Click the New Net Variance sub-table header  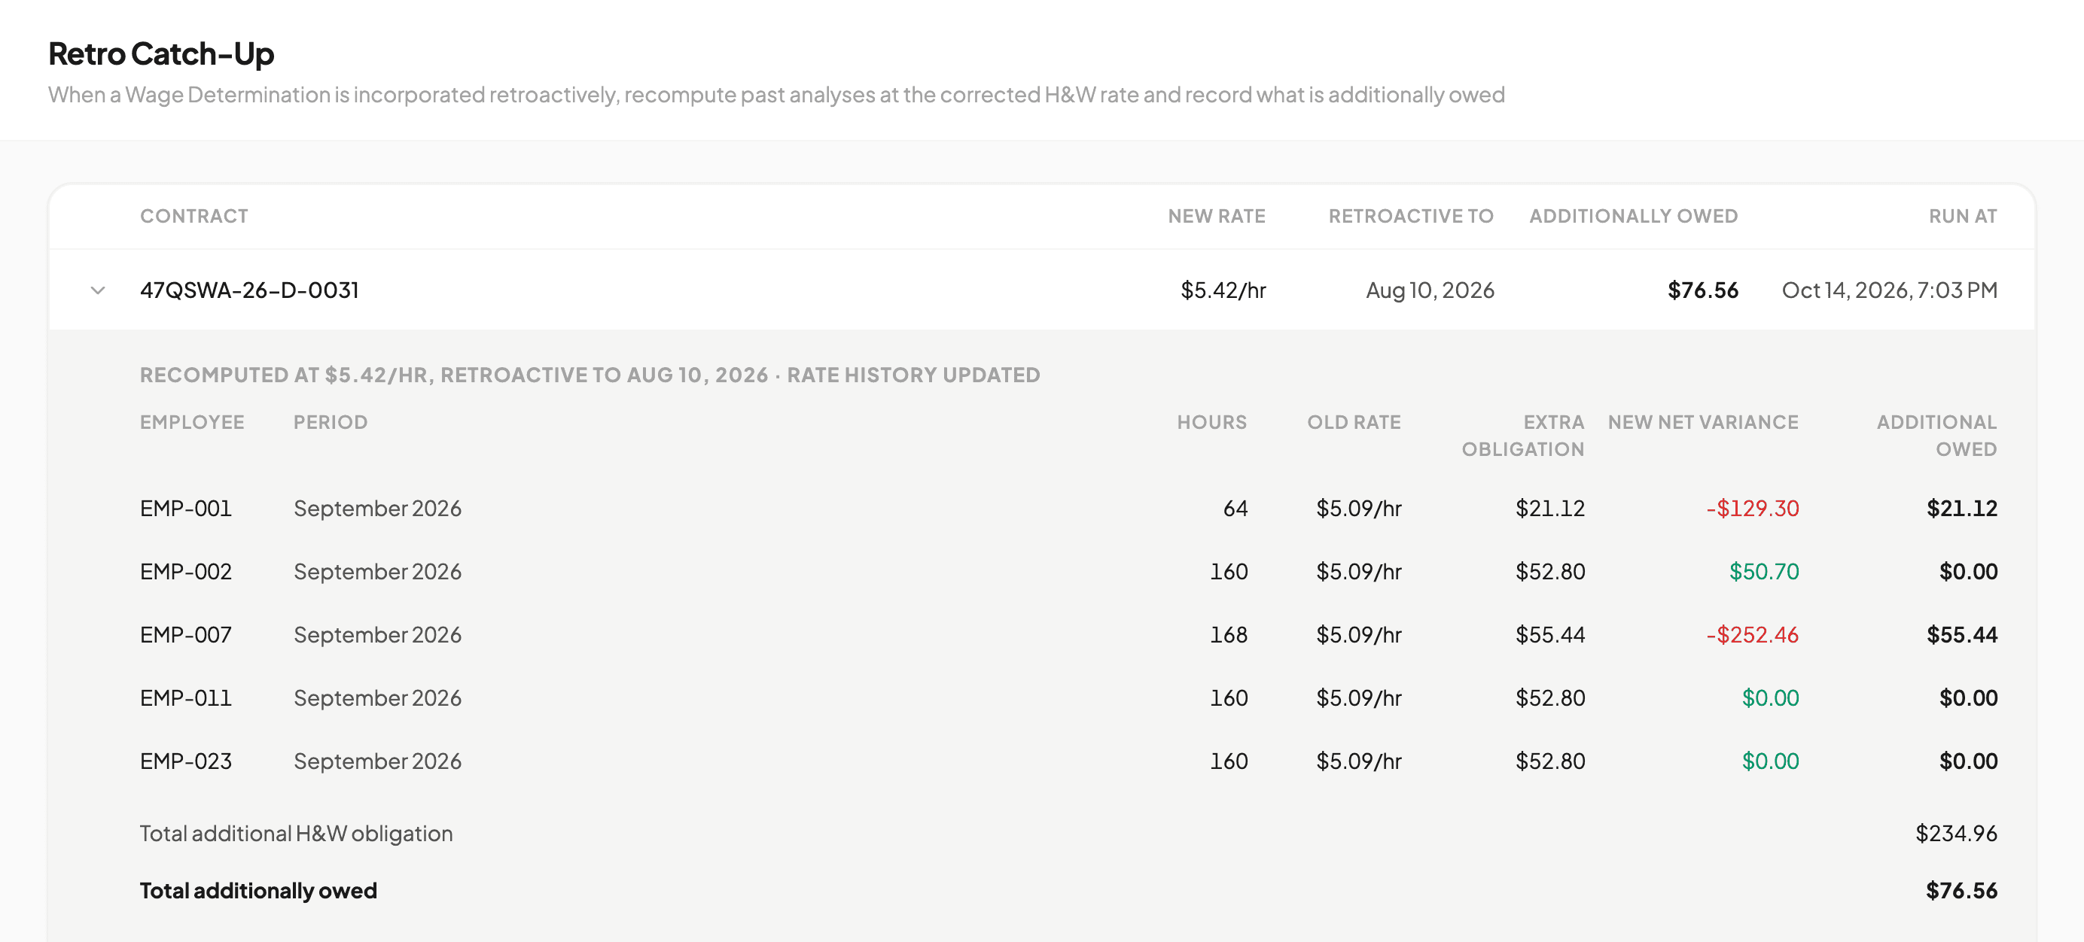pyautogui.click(x=1703, y=422)
